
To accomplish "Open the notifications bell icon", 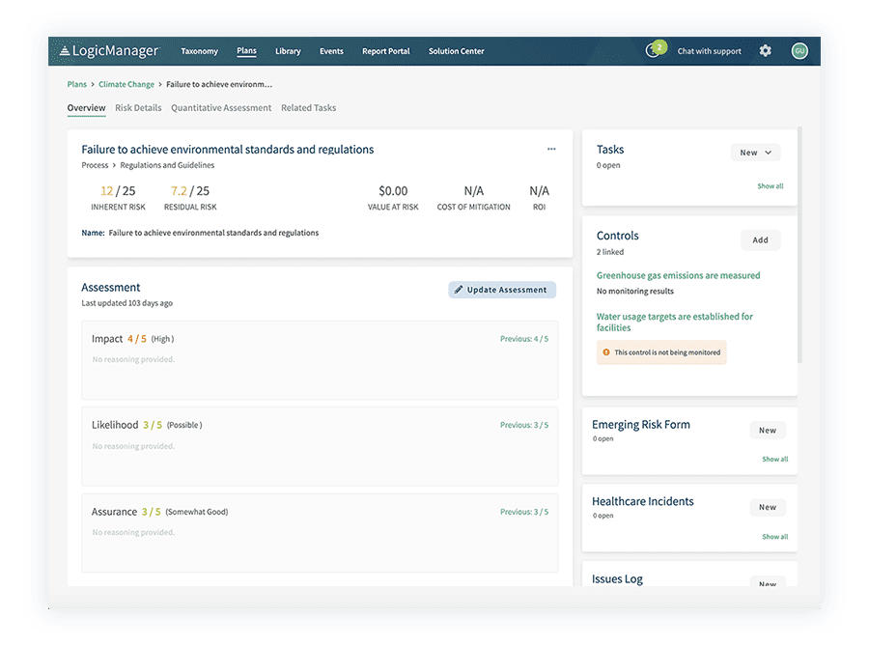I will [x=655, y=48].
